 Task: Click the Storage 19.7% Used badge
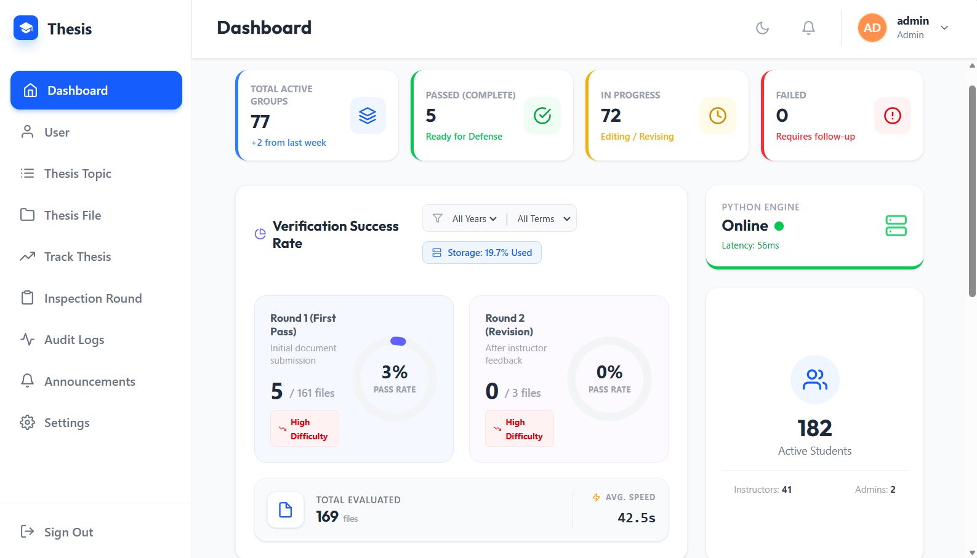pos(482,253)
